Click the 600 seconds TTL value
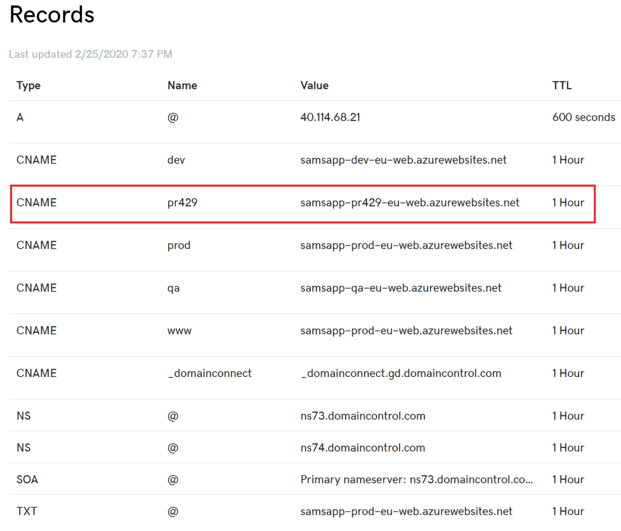The width and height of the screenshot is (621, 531). coord(583,118)
